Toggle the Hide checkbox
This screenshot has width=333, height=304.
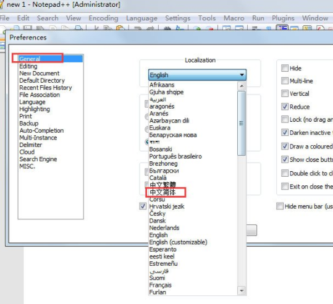285,68
